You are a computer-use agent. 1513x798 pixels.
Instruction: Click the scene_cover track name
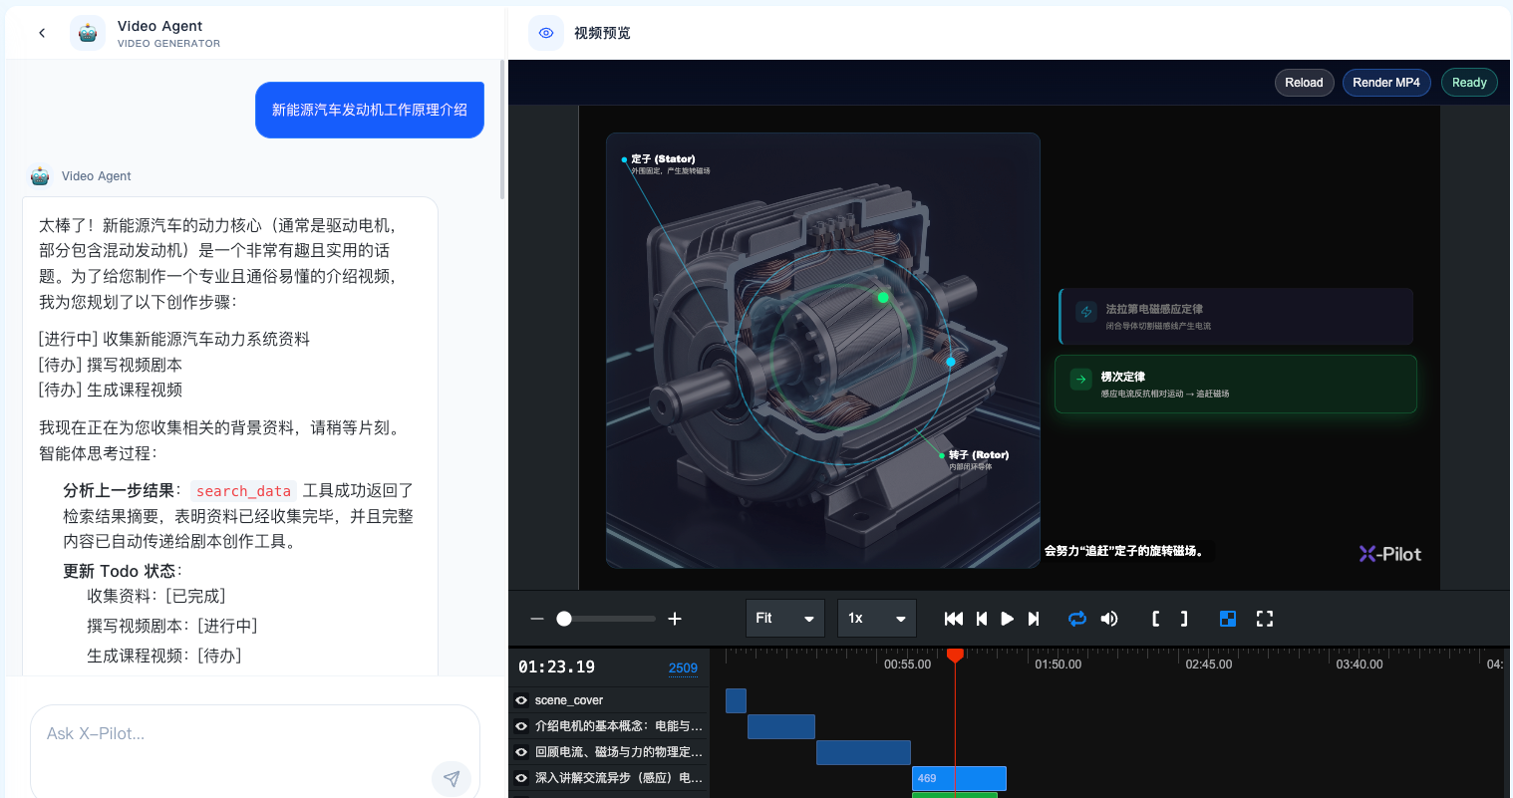coord(569,700)
